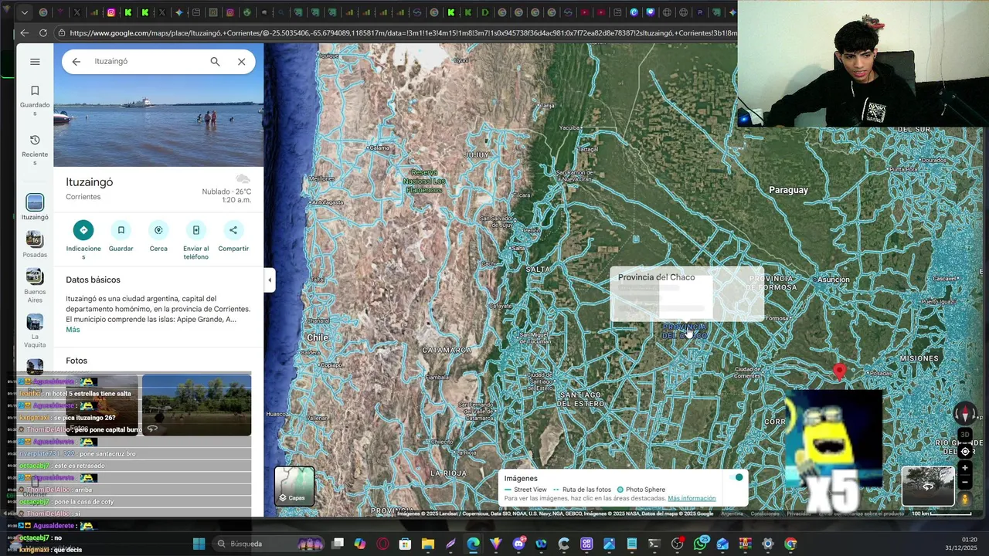Viewport: 989px width, 556px height.
Task: Open Discord from the taskbar
Action: coord(518,544)
